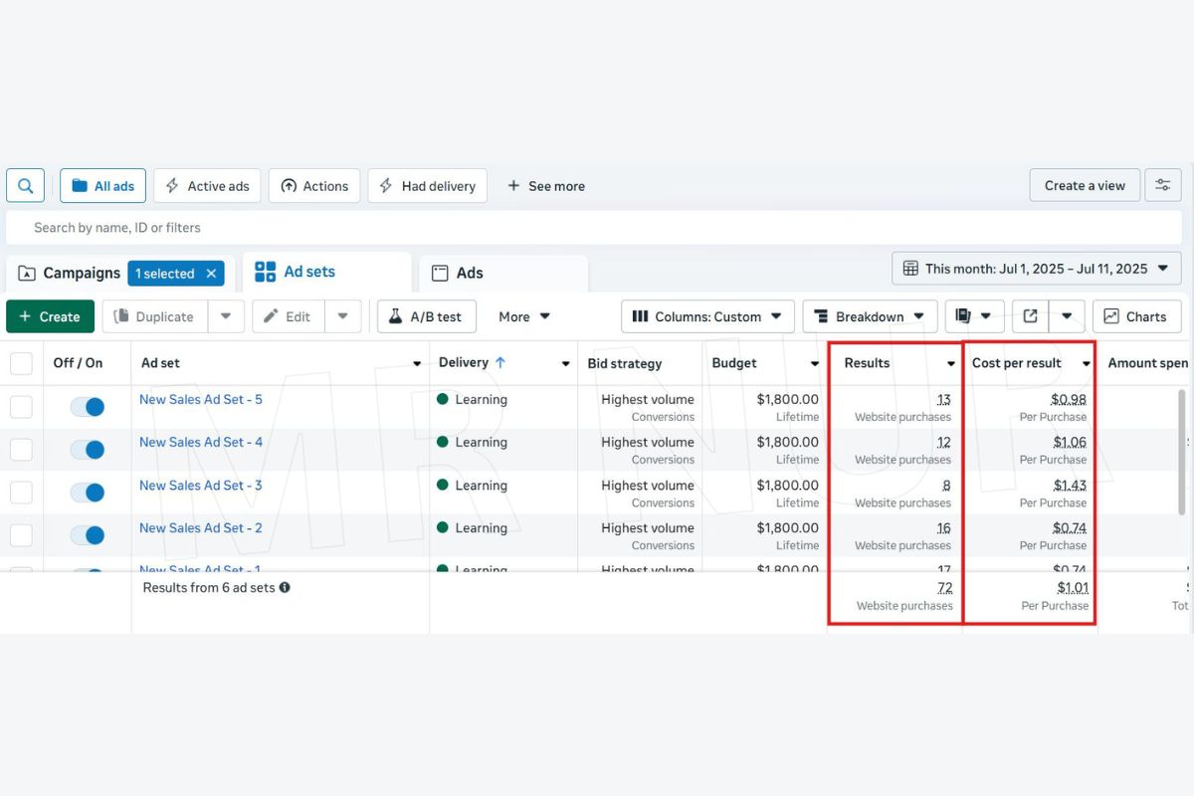1194x796 pixels.
Task: Open the reports icon dropdown
Action: (973, 316)
